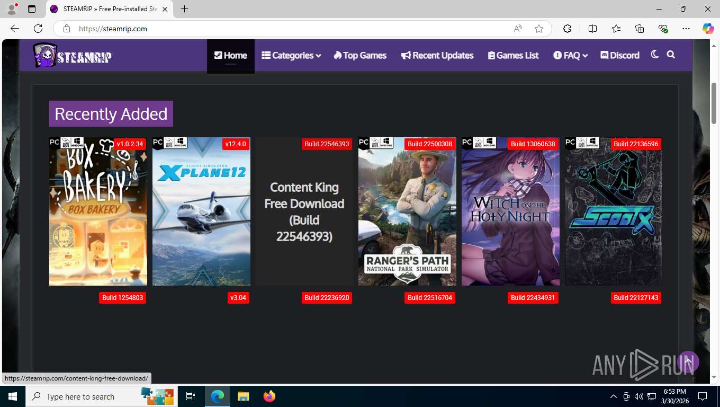Activate the Read Aloud icon
720x407 pixels.
518,29
